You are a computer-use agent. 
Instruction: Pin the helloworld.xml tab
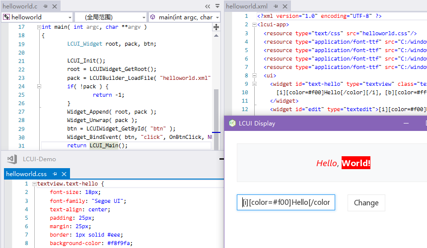(x=276, y=6)
